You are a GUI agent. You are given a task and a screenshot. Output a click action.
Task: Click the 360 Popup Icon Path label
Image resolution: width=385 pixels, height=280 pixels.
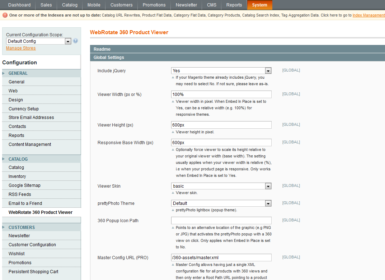(118, 221)
